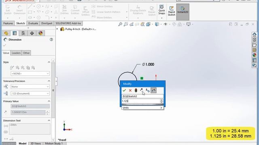
Task: Click spin increment value icon in Modify
Action: click(x=147, y=90)
